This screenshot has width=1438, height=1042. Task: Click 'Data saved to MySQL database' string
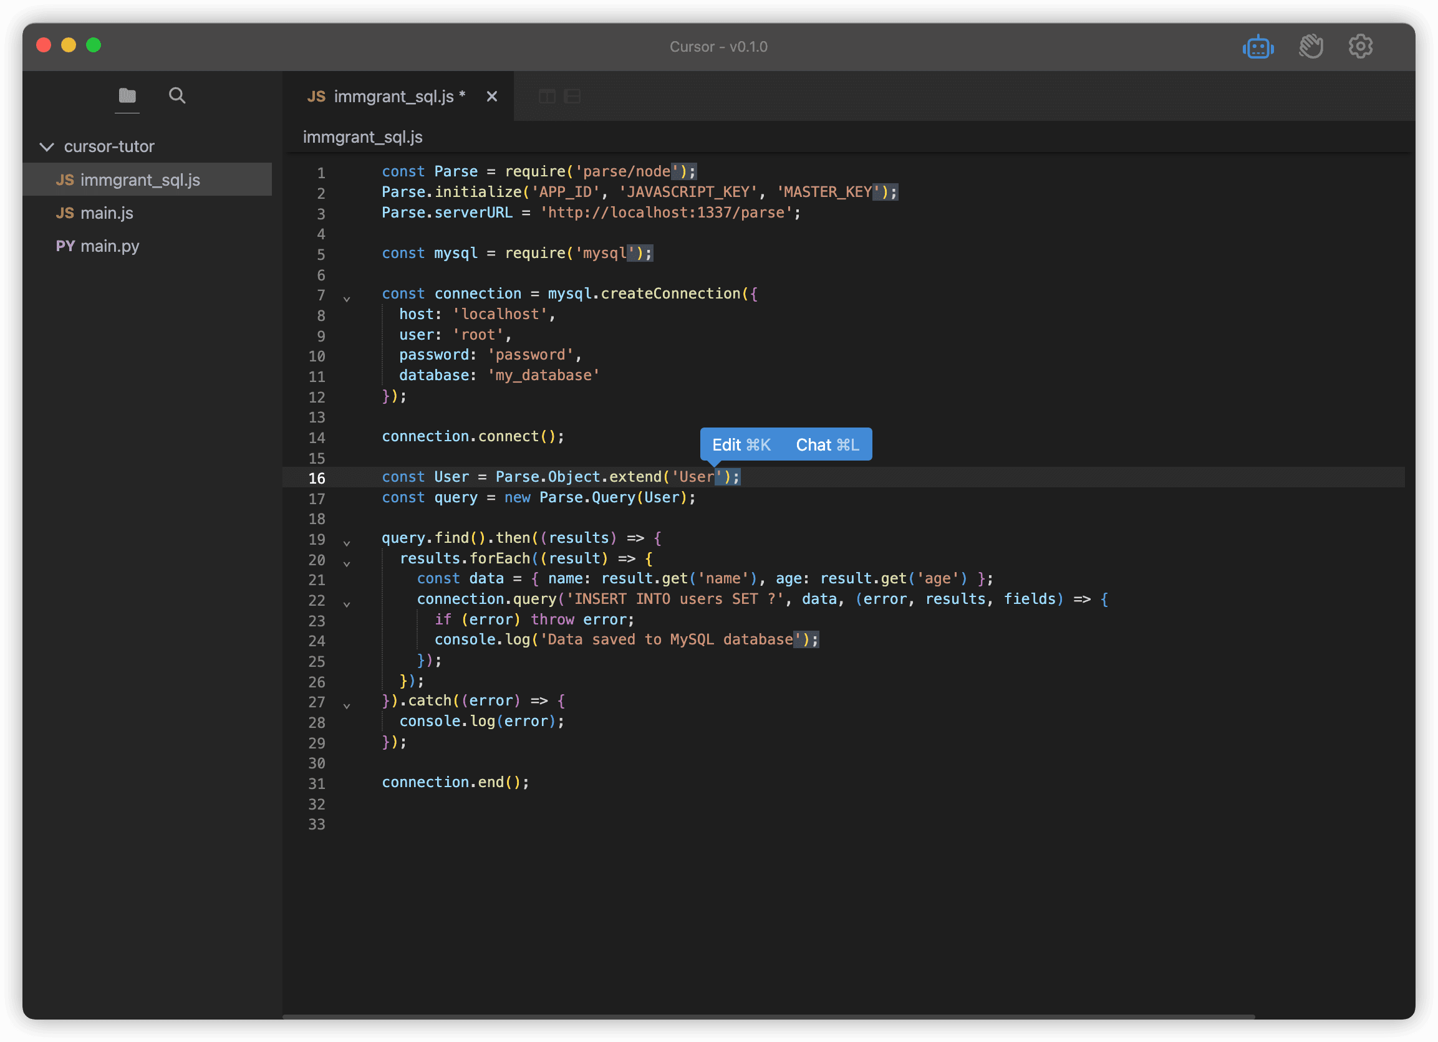[670, 639]
